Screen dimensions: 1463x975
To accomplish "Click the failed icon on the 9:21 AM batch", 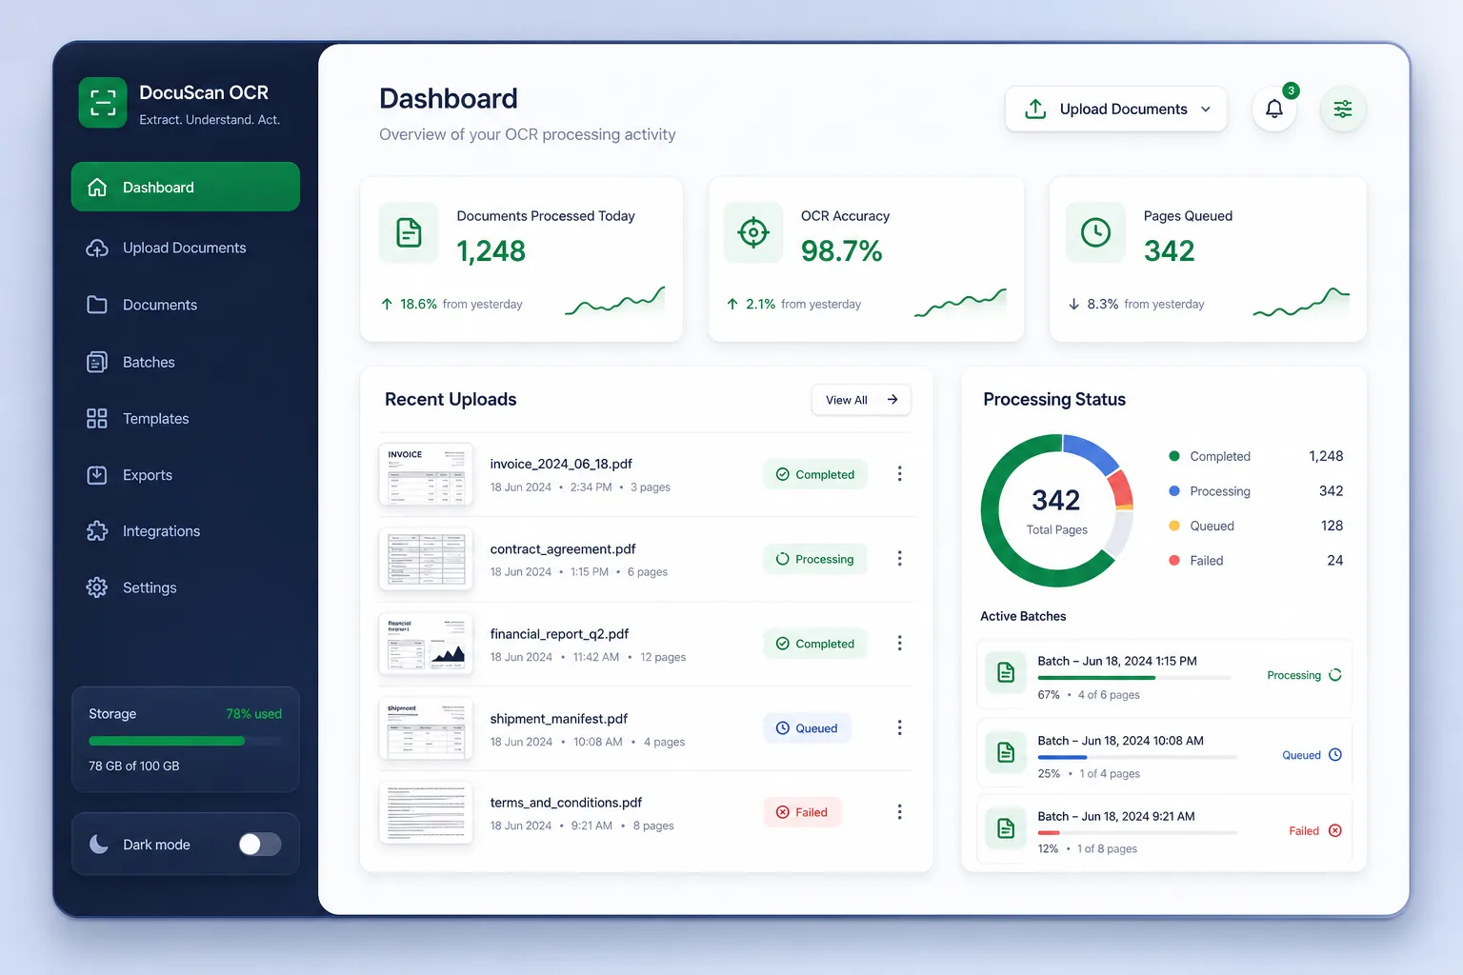I will coord(1335,830).
